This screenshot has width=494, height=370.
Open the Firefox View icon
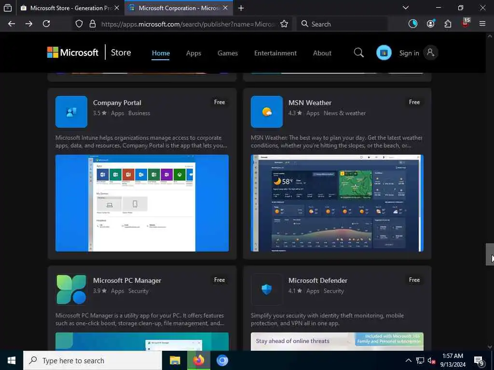(x=8, y=8)
